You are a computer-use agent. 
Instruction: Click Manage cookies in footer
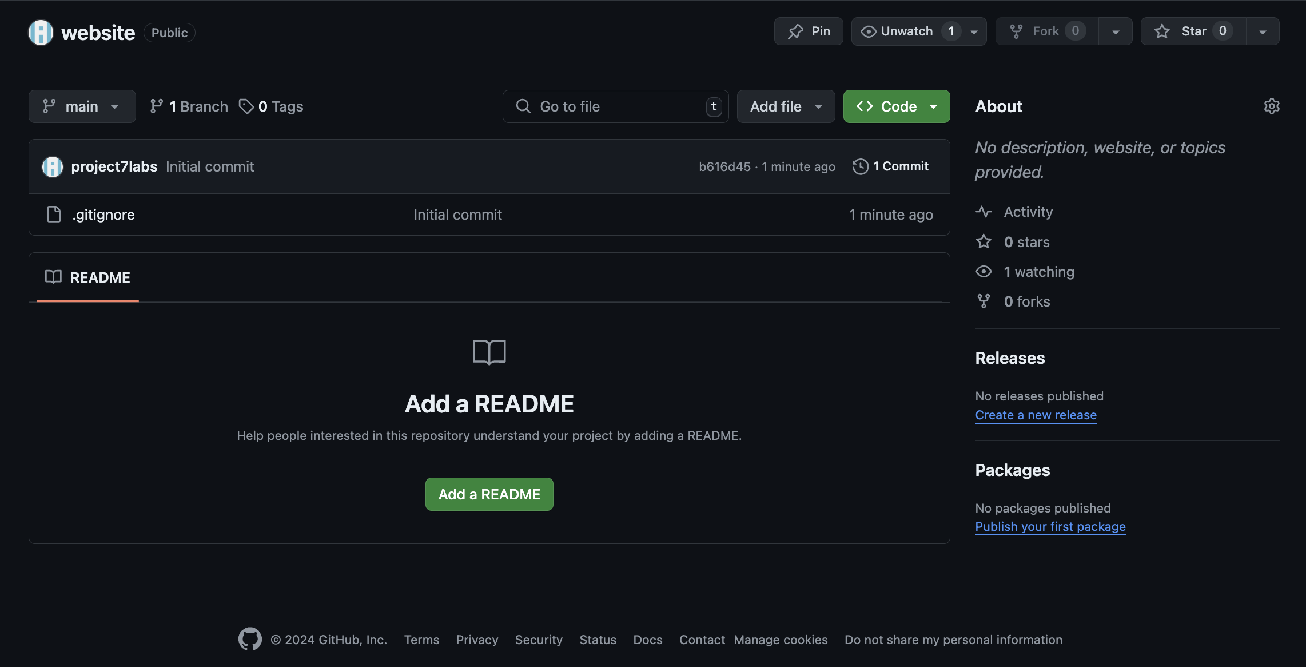click(781, 640)
